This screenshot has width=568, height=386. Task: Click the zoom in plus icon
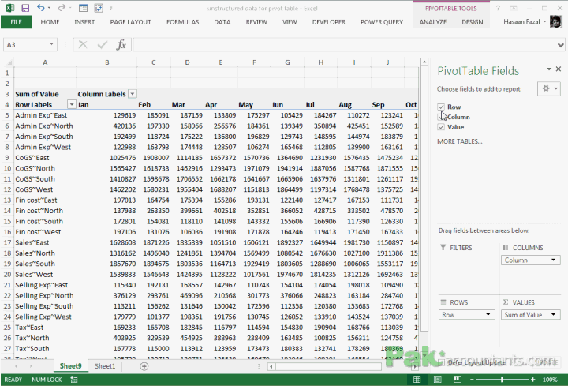pyautogui.click(x=532, y=380)
